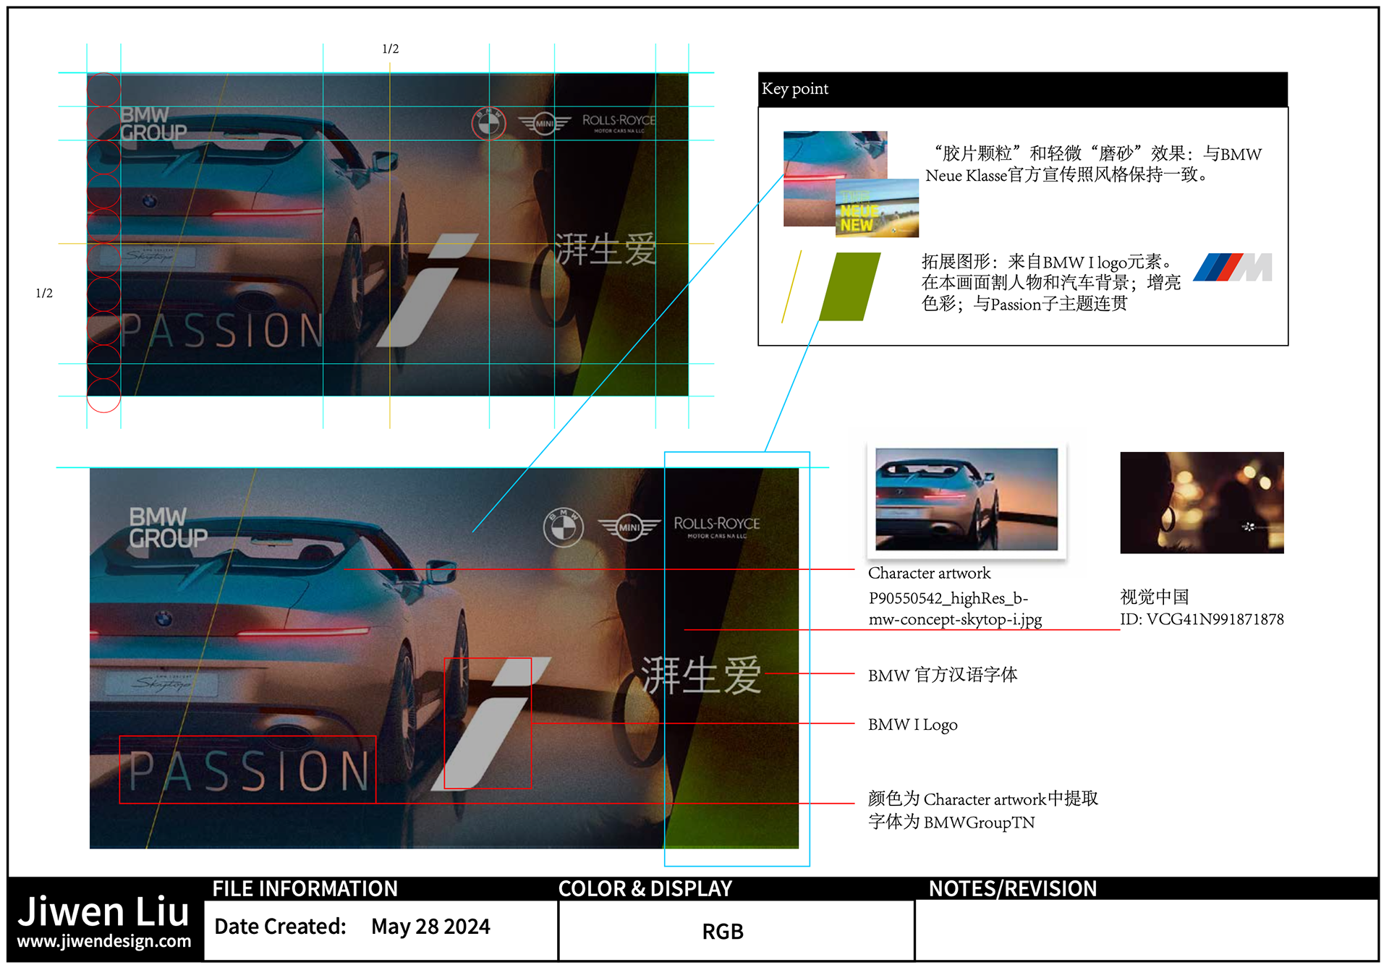Viewport: 1389px width, 970px height.
Task: Click the Rolls-Royce logo in lower artwork
Action: [x=716, y=527]
